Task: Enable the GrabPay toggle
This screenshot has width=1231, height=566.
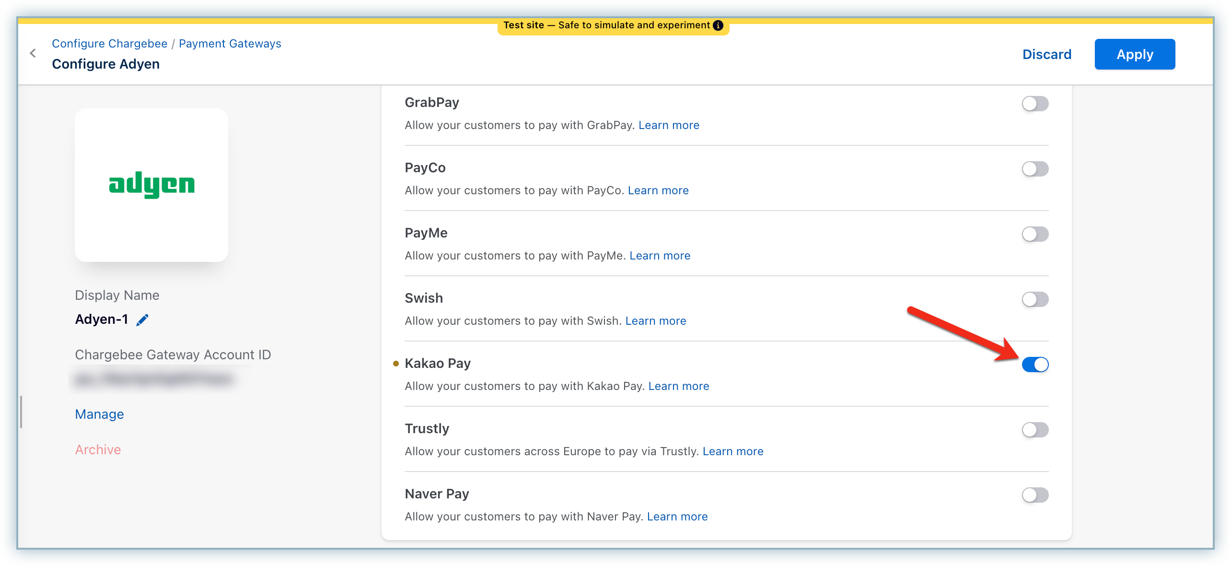Action: 1035,104
